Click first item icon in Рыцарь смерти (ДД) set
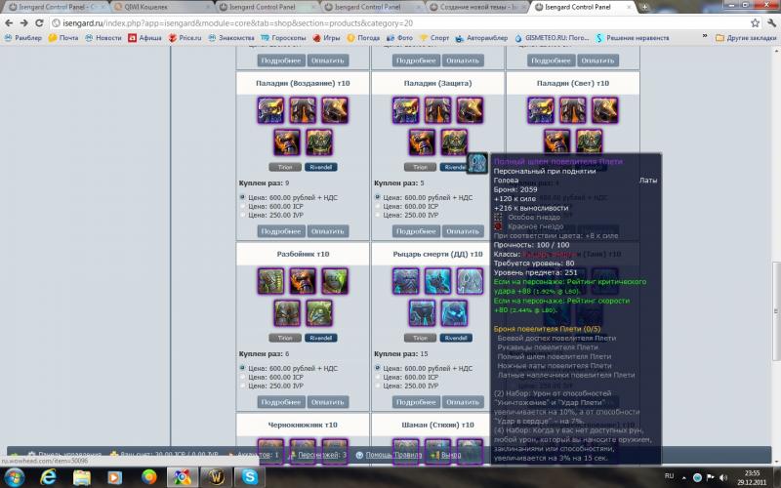The width and height of the screenshot is (781, 488). 405,281
